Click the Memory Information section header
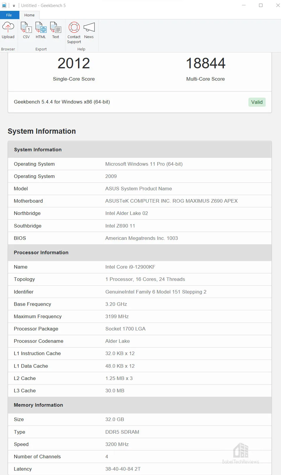The height and width of the screenshot is (475, 281). 140,405
